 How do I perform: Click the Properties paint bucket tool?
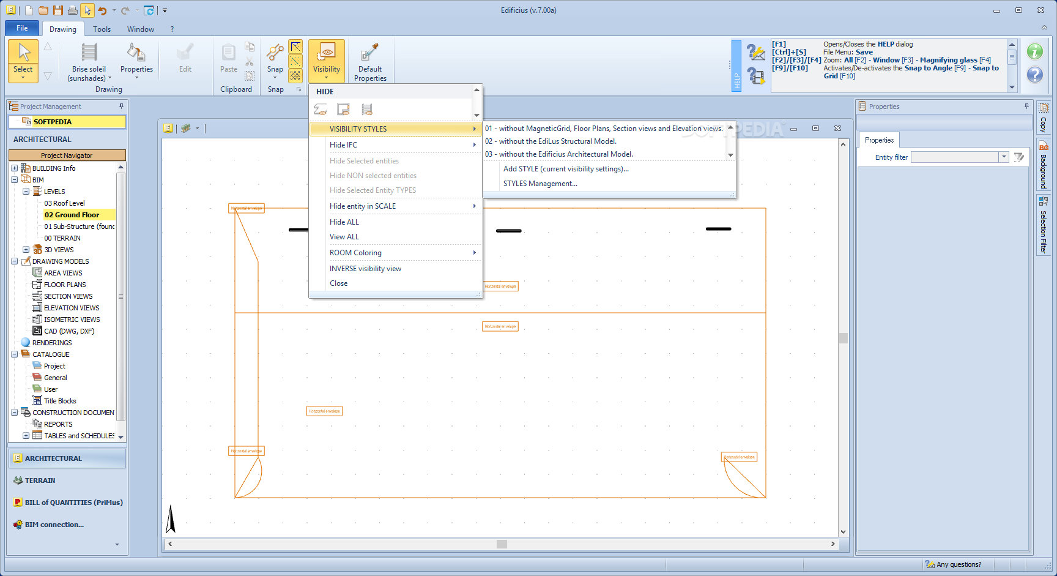[136, 61]
